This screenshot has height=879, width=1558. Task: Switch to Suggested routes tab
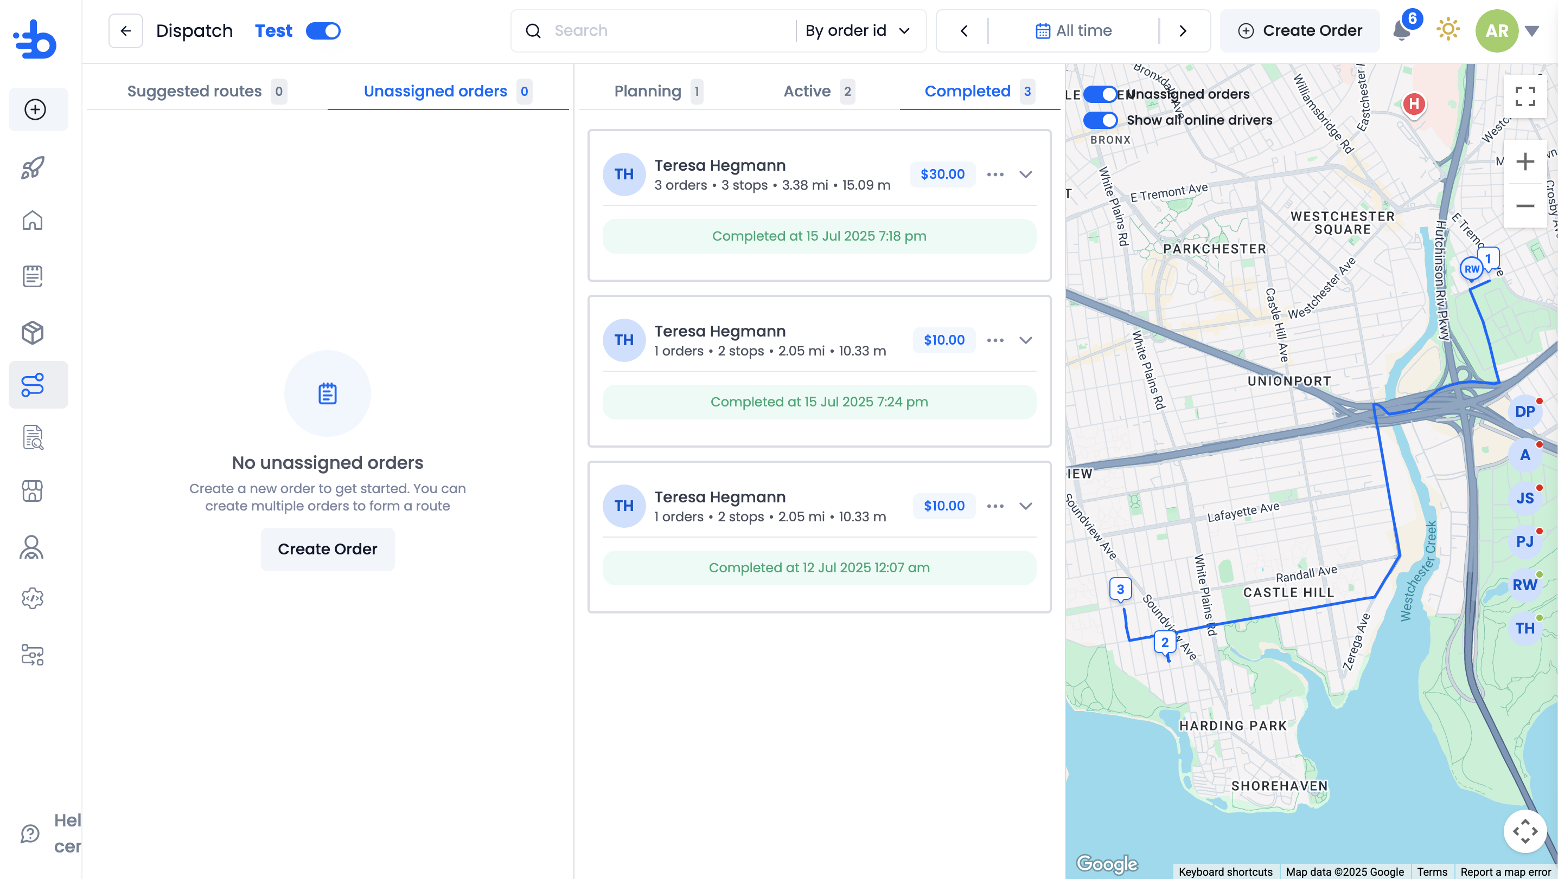click(x=207, y=91)
